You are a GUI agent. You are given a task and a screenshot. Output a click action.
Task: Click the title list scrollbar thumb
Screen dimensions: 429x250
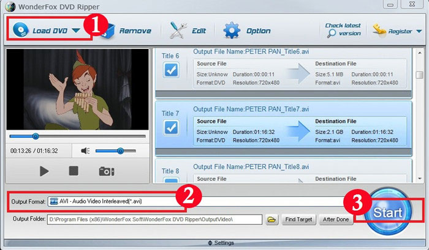419,75
